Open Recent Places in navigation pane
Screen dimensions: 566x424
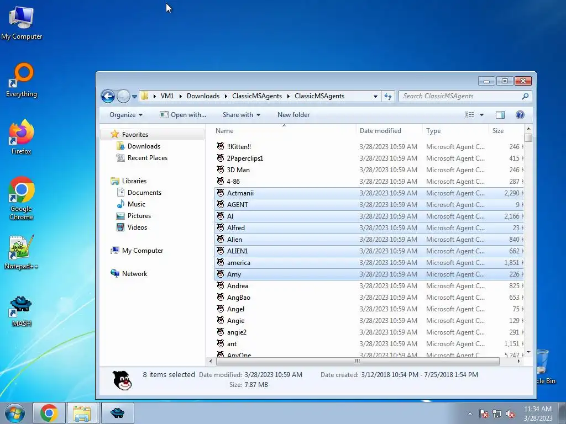pos(147,157)
